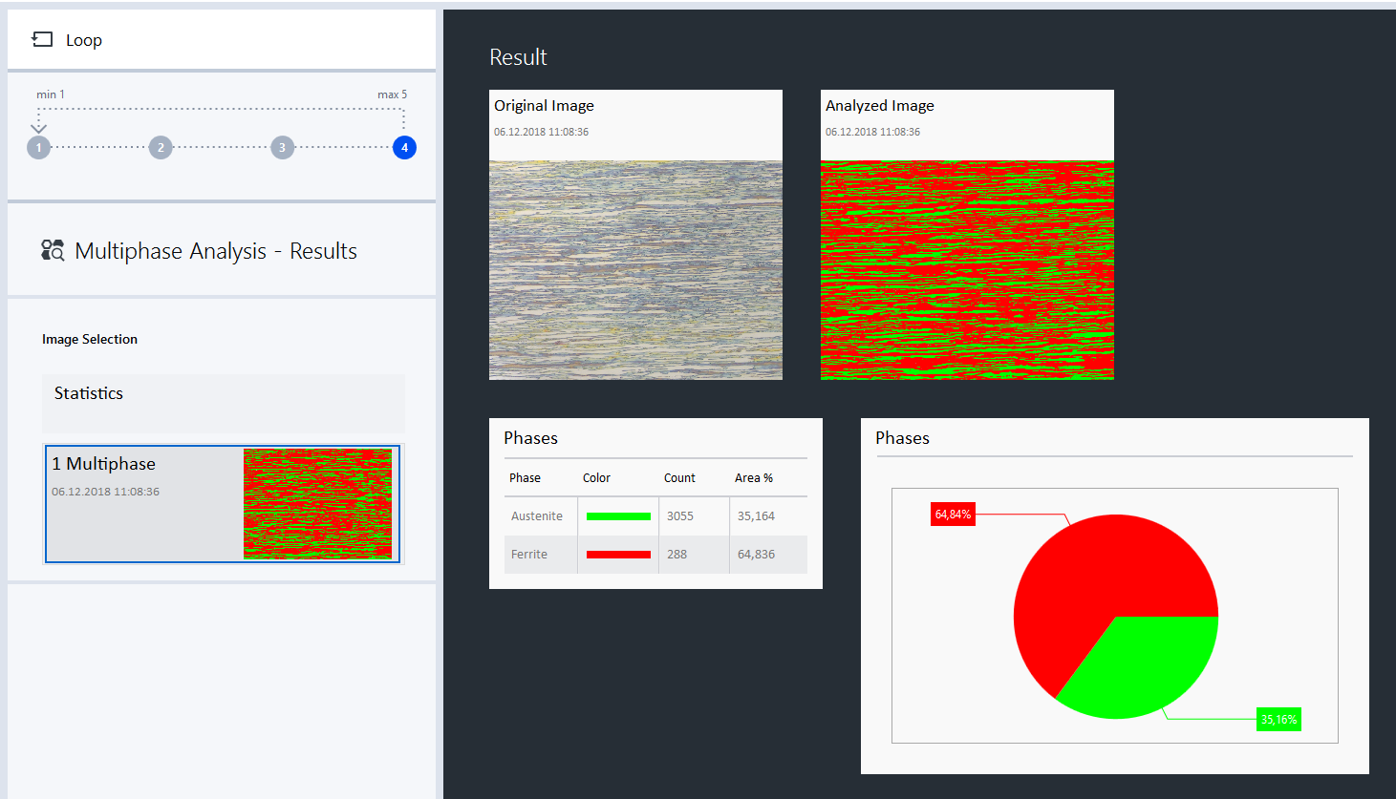This screenshot has height=799, width=1396.
Task: Select the 1 Multiphase image entry
Action: tap(143, 503)
